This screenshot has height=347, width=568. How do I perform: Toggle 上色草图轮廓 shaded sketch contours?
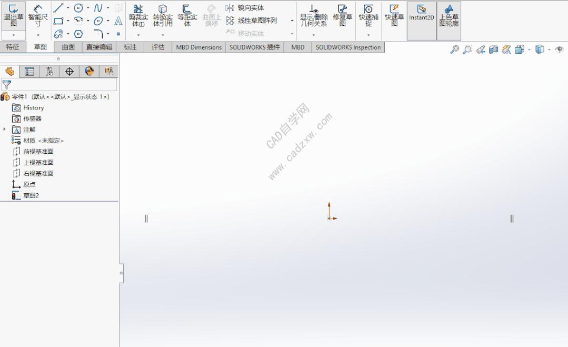448,16
